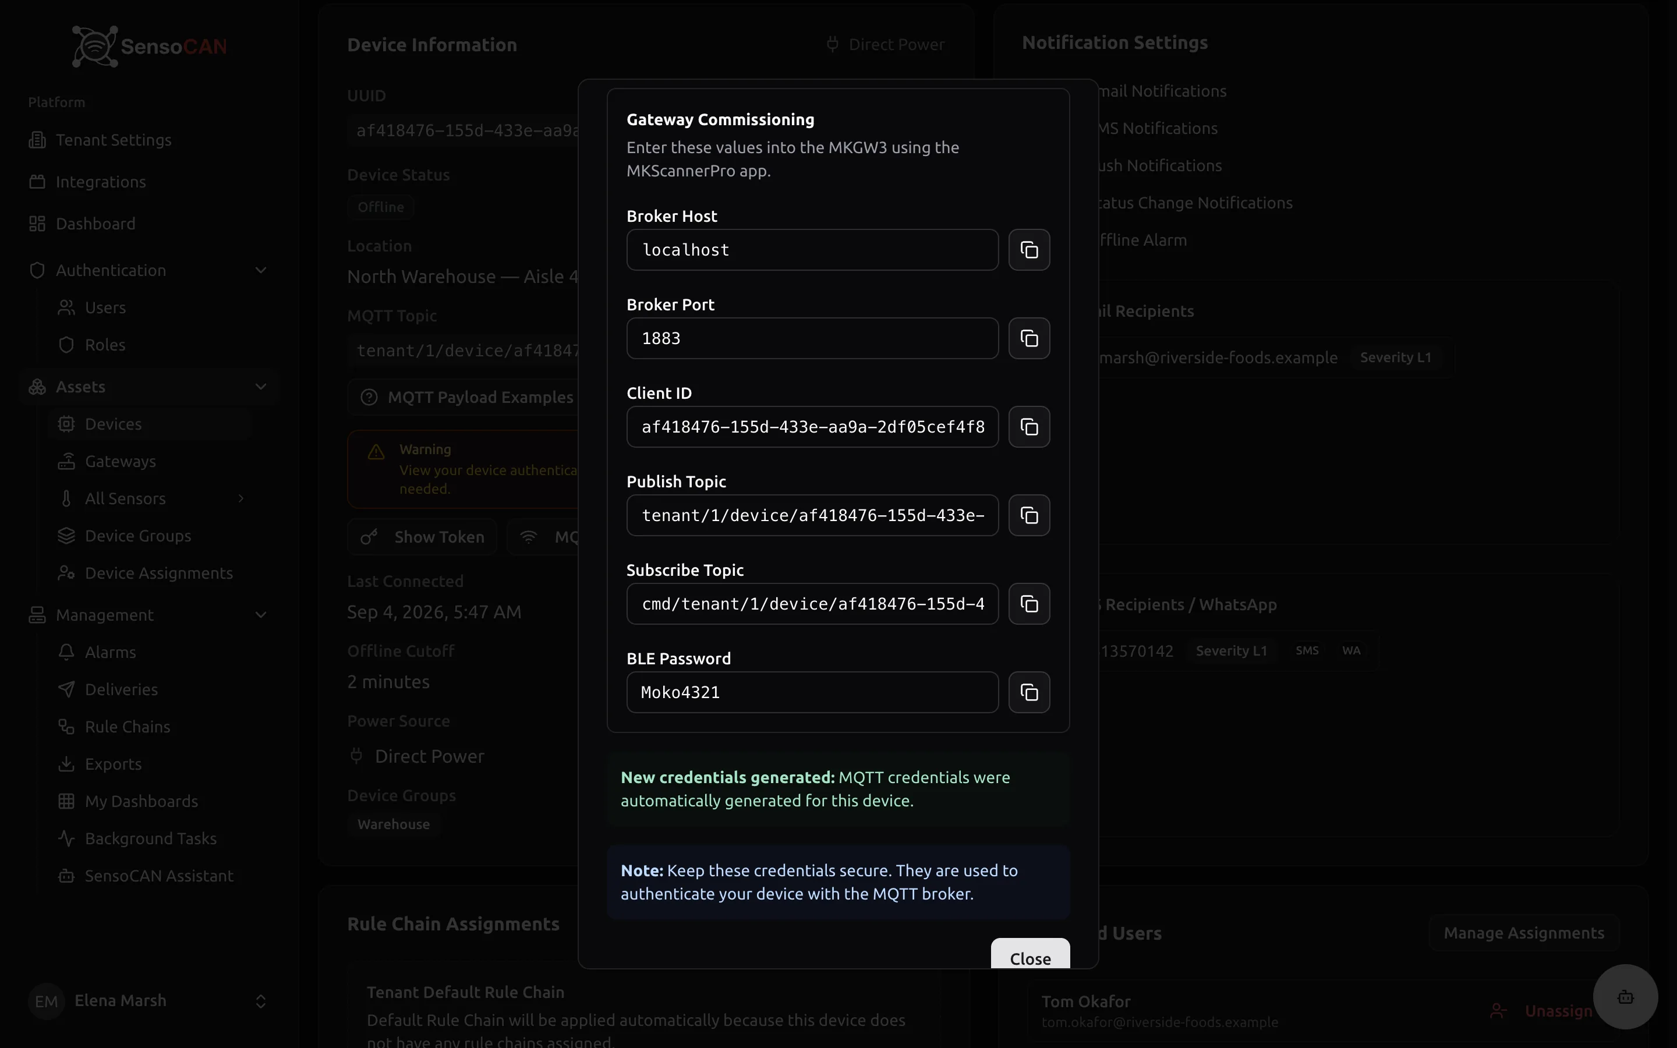Screen dimensions: 1677x1048
Task: Open the Elena Marsh account switcher
Action: 149,1001
